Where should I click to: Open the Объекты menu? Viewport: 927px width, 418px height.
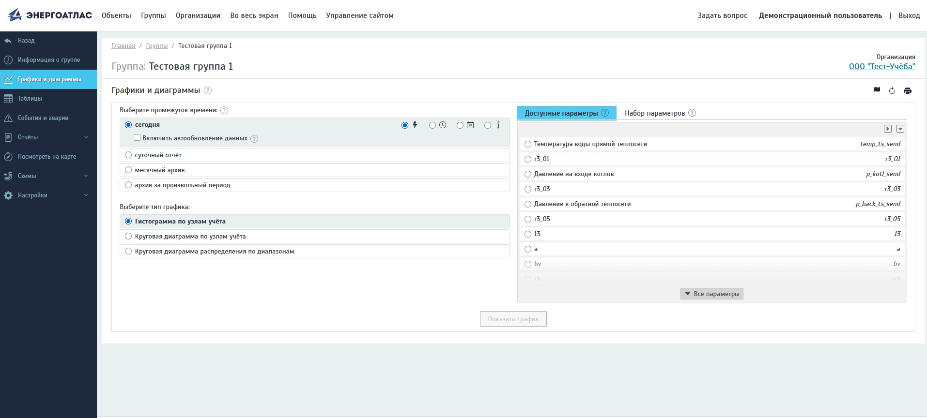pyautogui.click(x=116, y=15)
